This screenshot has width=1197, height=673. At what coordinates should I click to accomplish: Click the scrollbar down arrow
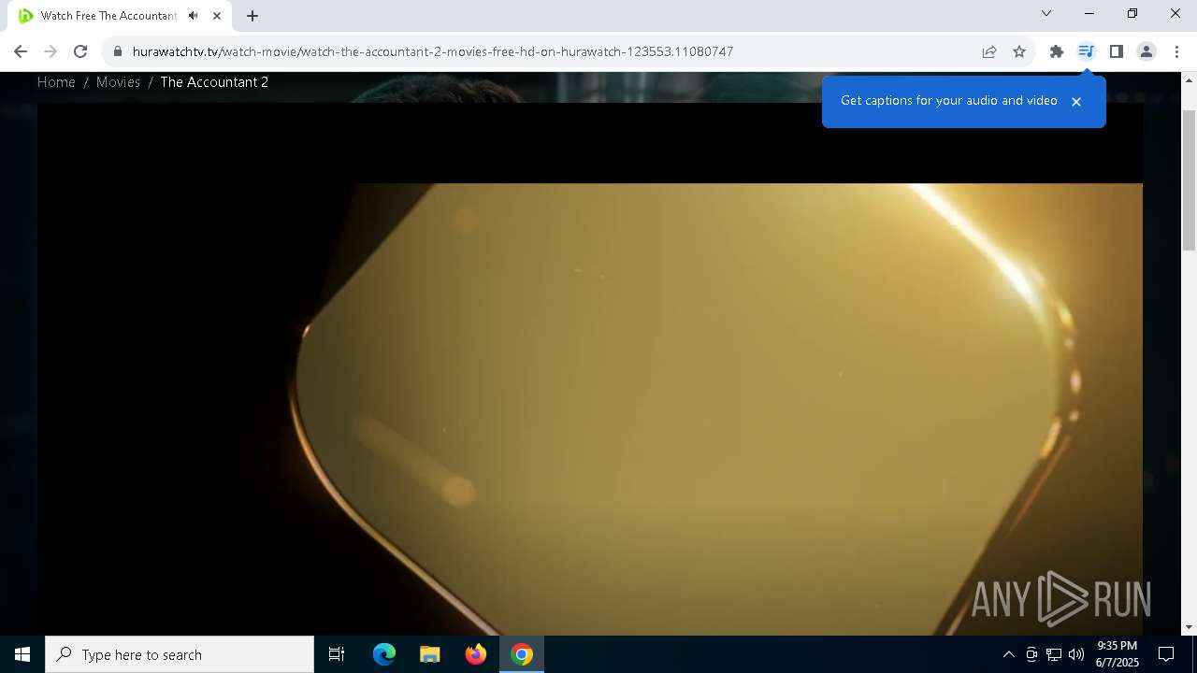pos(1189,627)
